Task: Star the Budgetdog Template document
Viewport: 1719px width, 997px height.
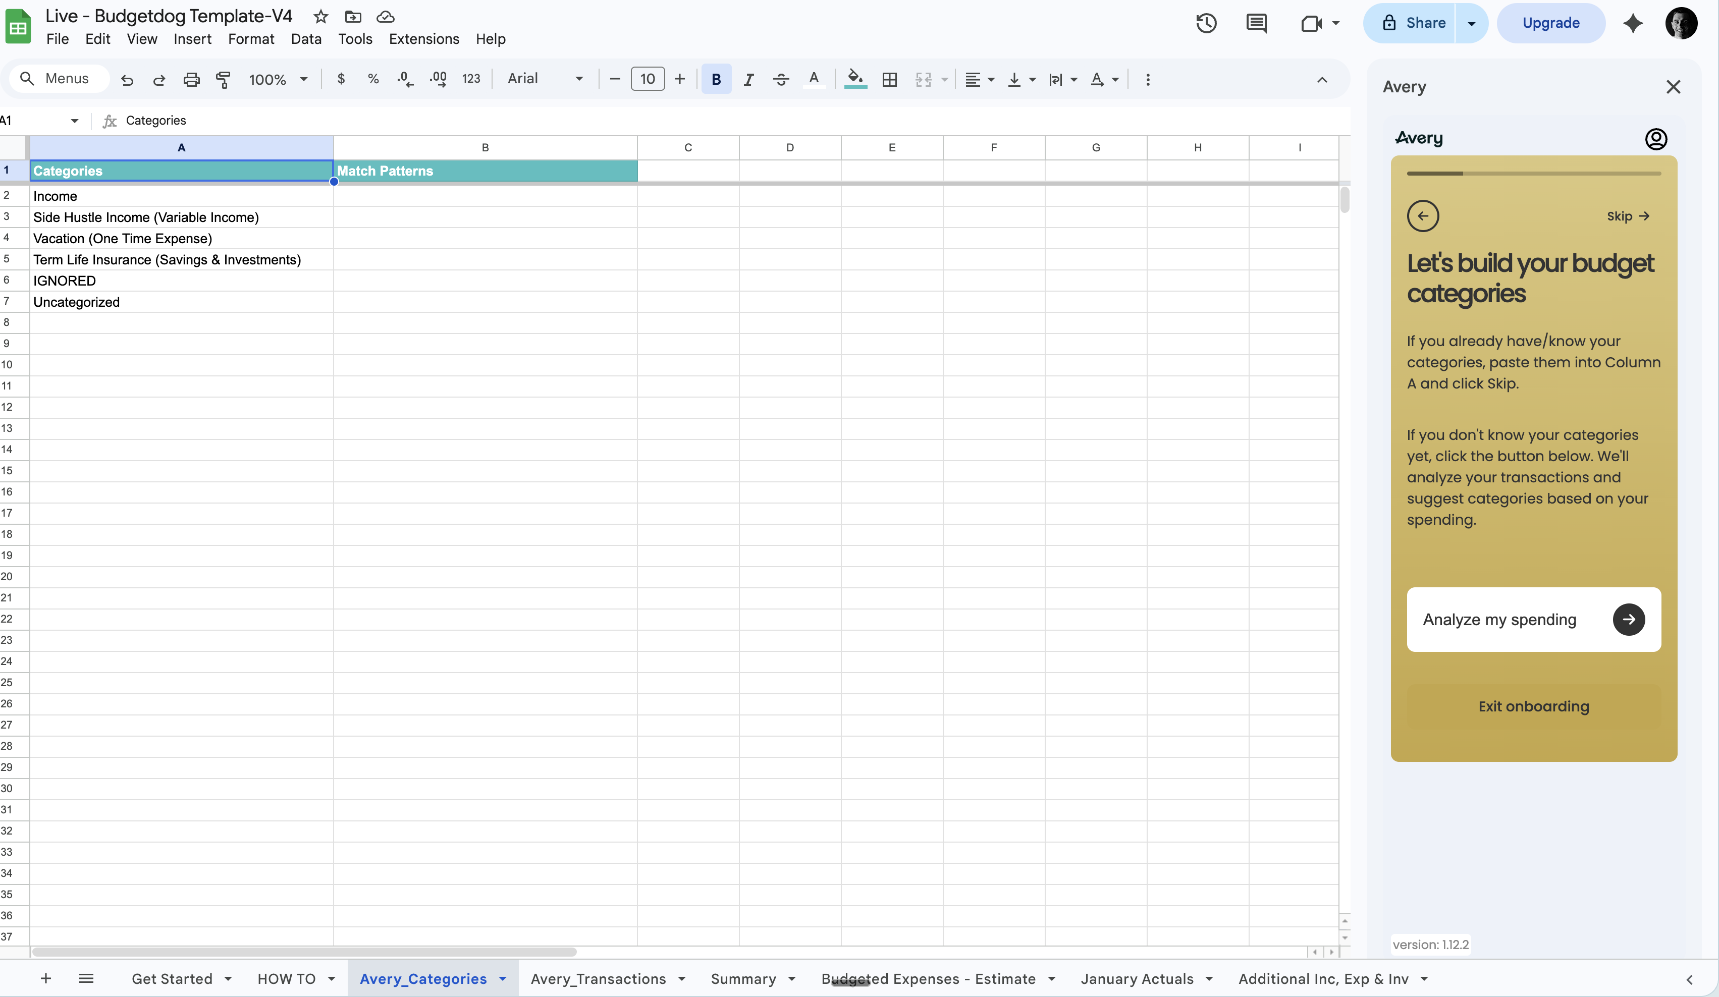Action: point(320,17)
